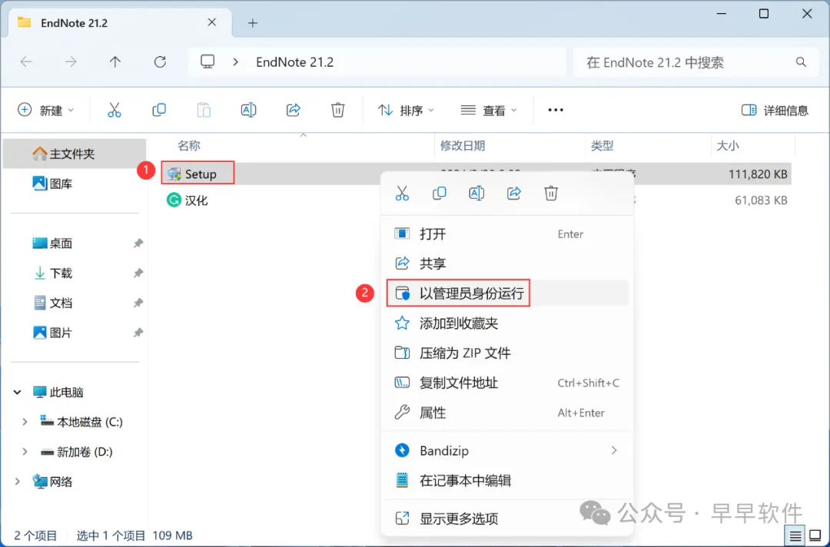Select 压缩为 ZIP 文件 in the context menu
The width and height of the screenshot is (830, 547).
pos(506,353)
